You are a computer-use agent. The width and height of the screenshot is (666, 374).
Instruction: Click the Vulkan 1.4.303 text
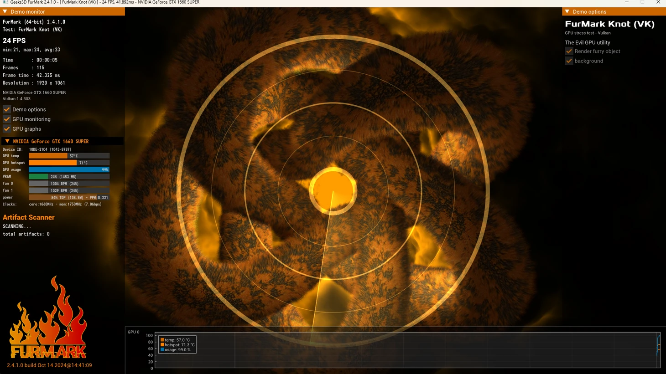point(16,99)
